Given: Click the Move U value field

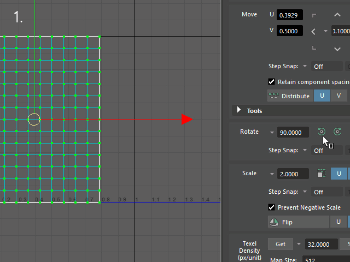Looking at the screenshot, I should coord(289,15).
